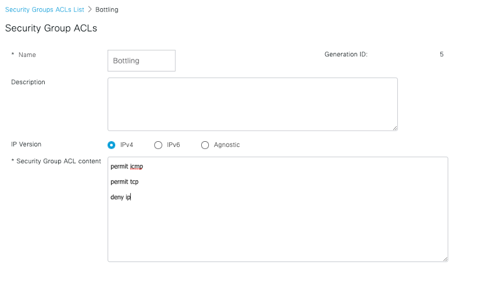Click the Description field label
The image size is (477, 283).
click(x=28, y=83)
